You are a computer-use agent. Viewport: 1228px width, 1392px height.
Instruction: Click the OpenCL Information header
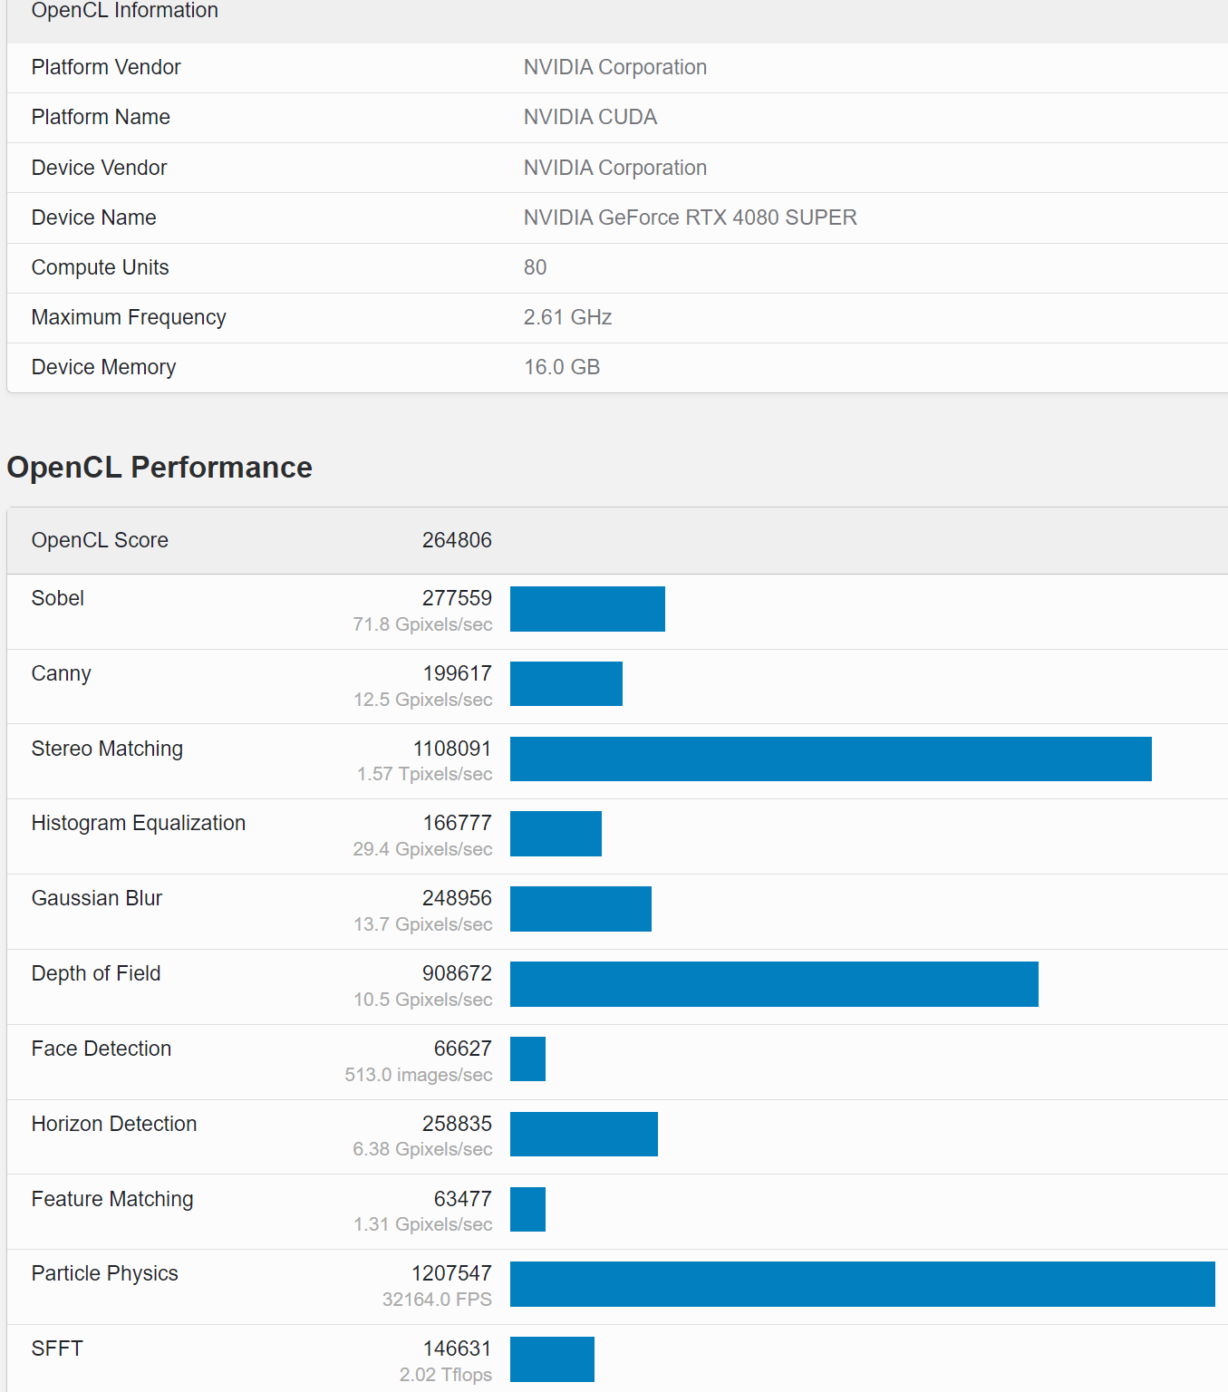pyautogui.click(x=125, y=11)
